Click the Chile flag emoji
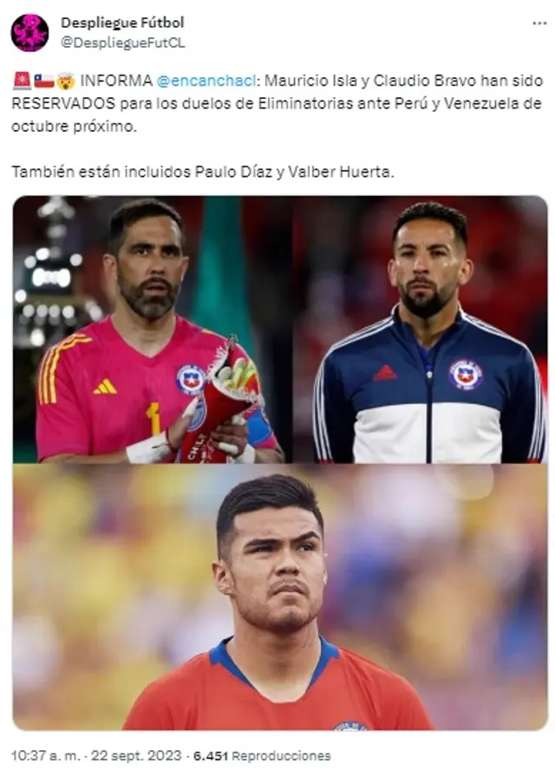The height and width of the screenshot is (777, 555). [43, 81]
